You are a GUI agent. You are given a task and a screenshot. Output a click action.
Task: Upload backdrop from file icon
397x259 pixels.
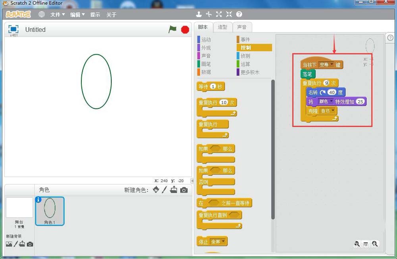(x=22, y=244)
